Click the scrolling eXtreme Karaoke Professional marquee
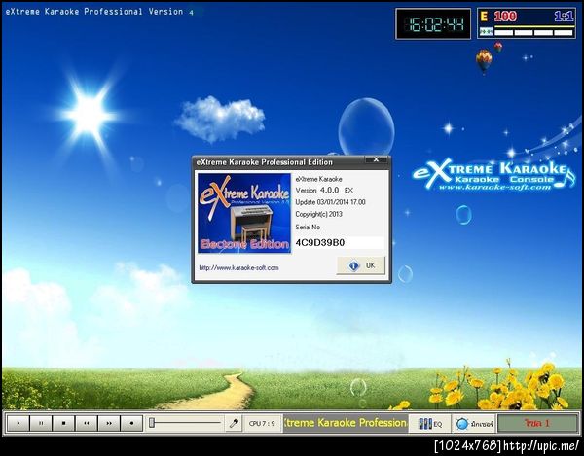 [345, 423]
